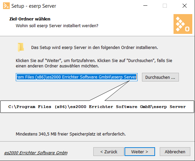Continue installation with the Weiter button
This screenshot has height=161, width=195.
[x=140, y=152]
